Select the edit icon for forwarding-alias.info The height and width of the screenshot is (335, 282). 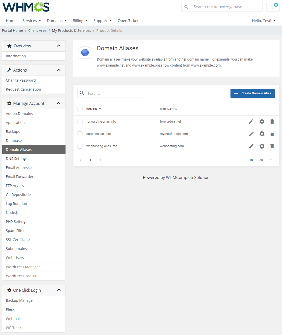pyautogui.click(x=251, y=121)
